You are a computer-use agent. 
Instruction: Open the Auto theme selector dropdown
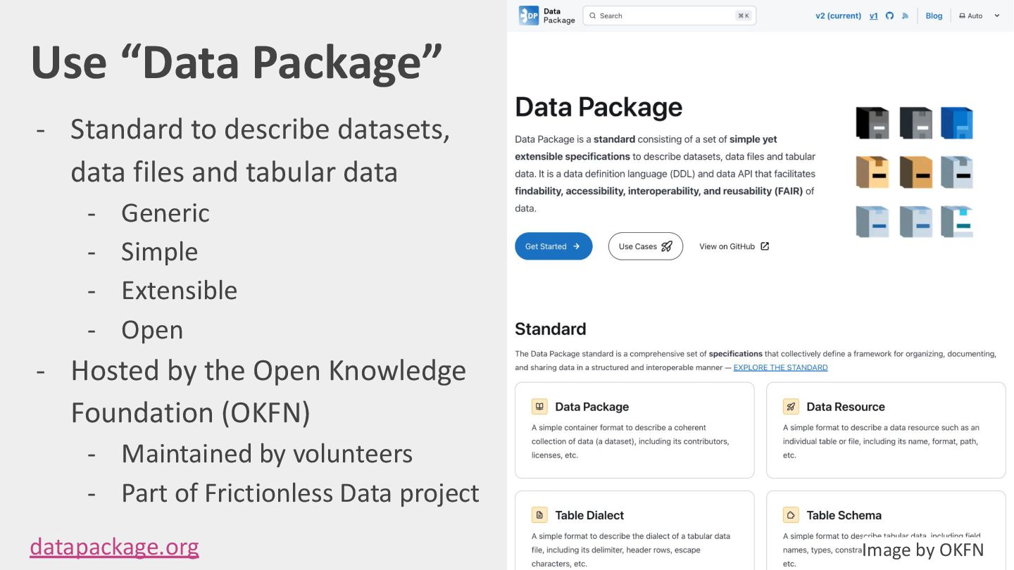pyautogui.click(x=975, y=15)
